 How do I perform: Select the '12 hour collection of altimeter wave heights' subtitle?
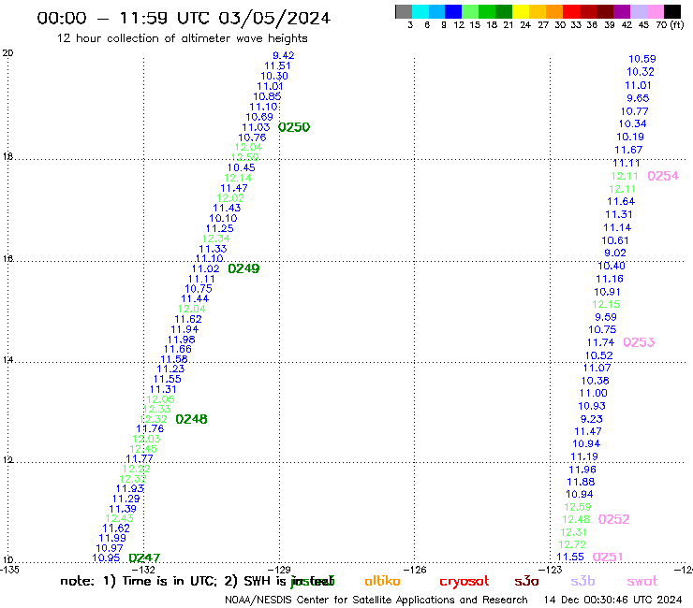tap(182, 38)
